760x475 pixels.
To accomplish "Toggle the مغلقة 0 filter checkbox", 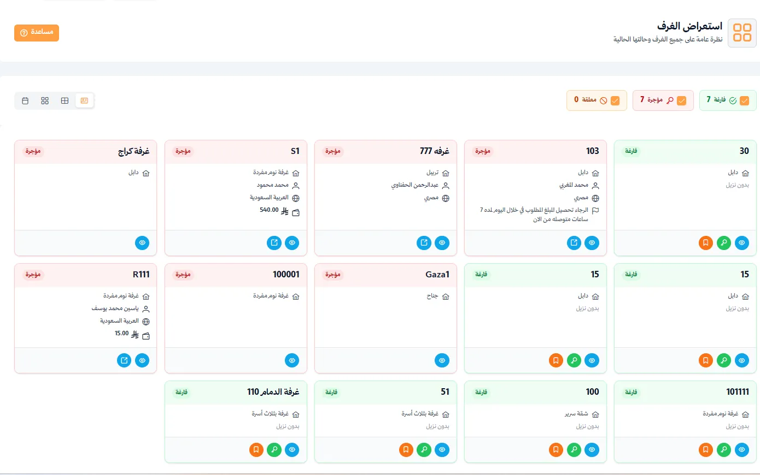I will (x=615, y=100).
